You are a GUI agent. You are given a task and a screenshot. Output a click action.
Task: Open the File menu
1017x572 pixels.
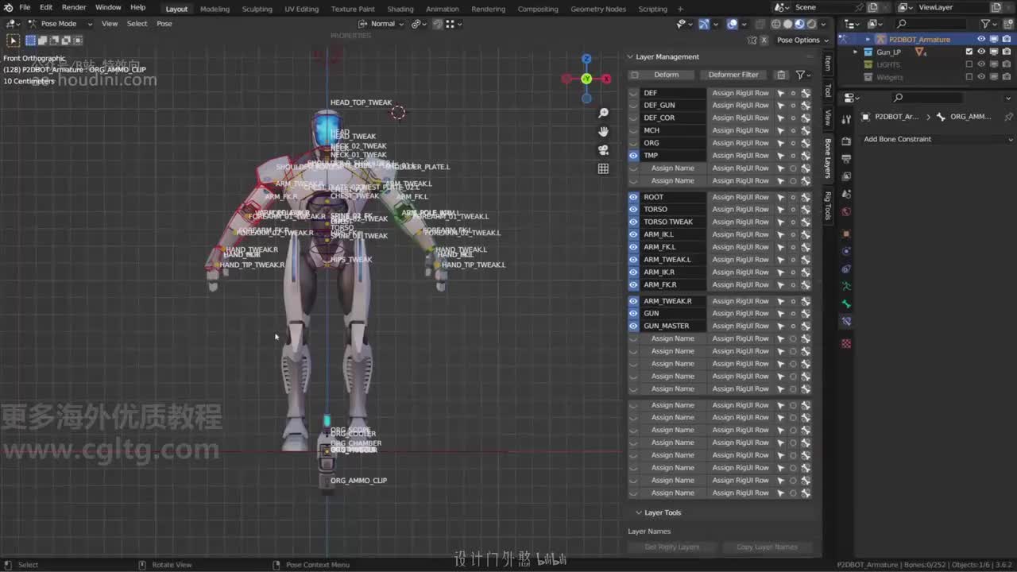point(25,8)
